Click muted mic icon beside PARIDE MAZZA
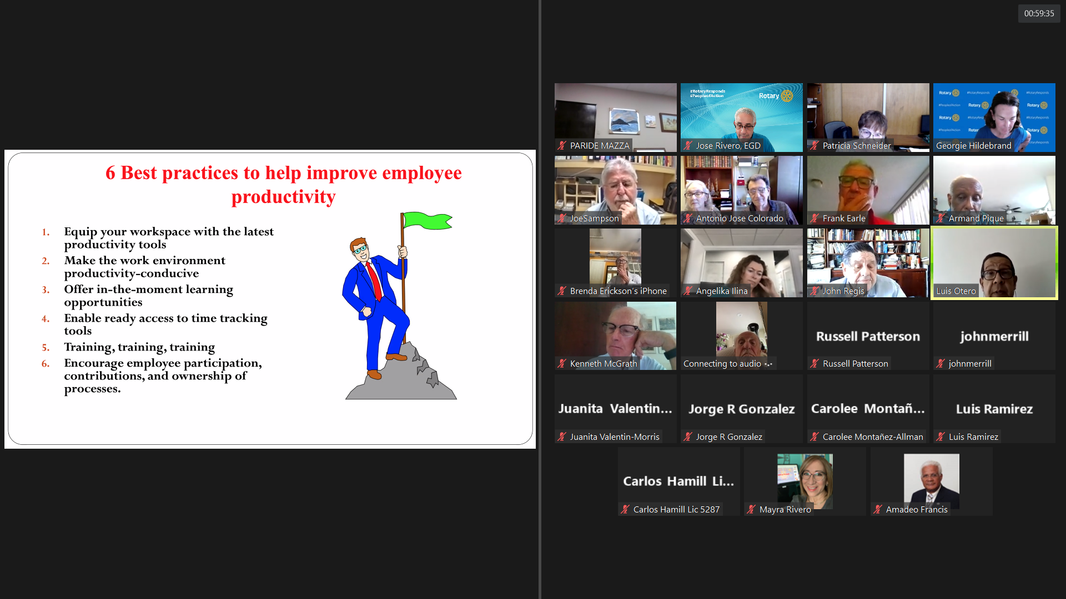 [562, 146]
